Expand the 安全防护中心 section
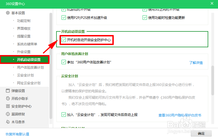 tap(22, 106)
